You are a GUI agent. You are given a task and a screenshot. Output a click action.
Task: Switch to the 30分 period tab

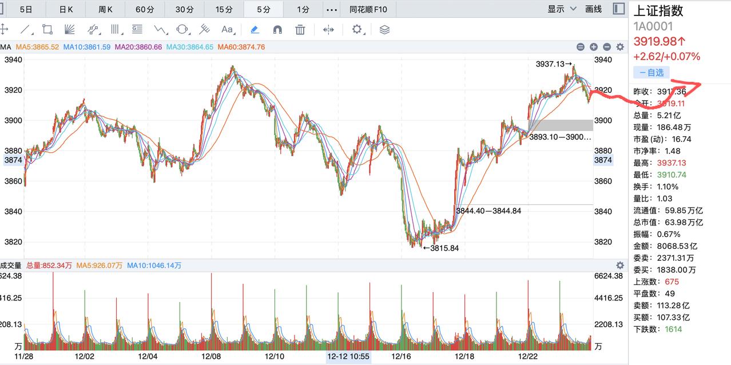click(184, 9)
